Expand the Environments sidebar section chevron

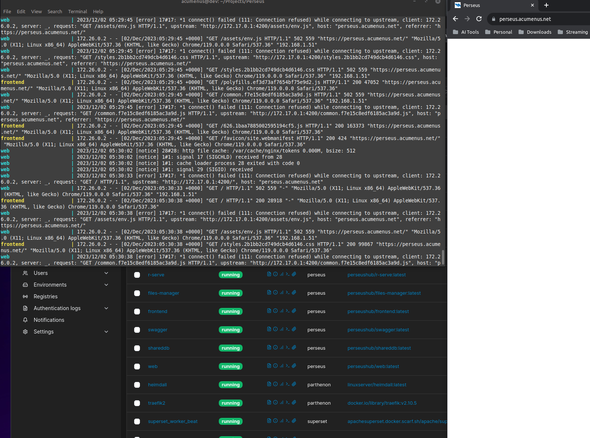(106, 285)
